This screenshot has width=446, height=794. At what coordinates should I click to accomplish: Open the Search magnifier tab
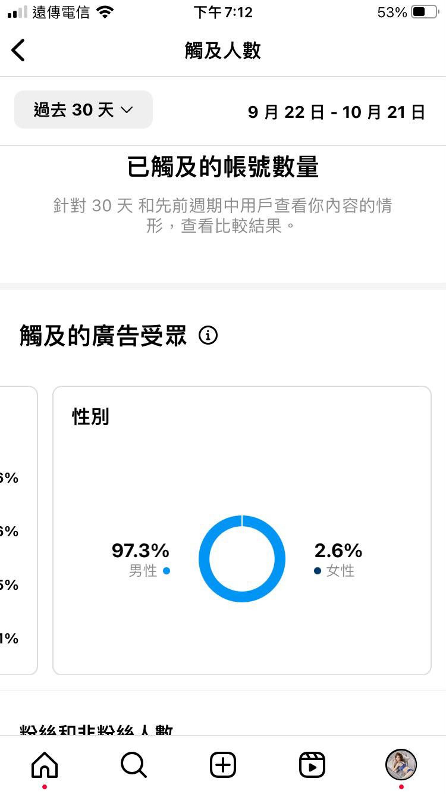[x=134, y=764]
